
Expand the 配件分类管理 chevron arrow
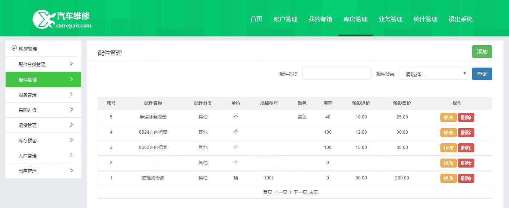click(72, 64)
